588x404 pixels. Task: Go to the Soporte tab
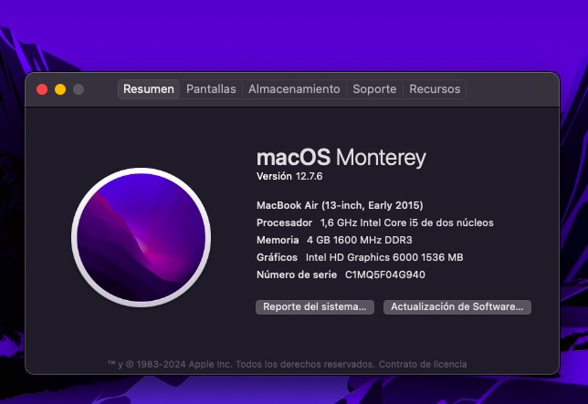click(374, 89)
